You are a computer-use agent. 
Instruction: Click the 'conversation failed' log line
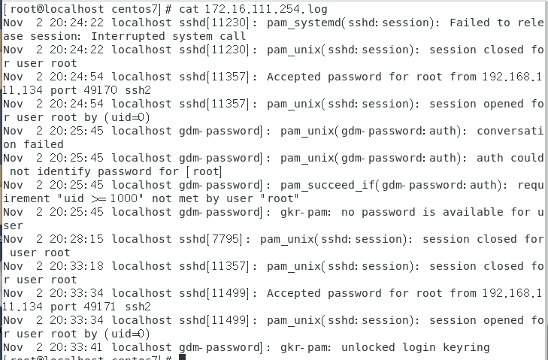273,138
